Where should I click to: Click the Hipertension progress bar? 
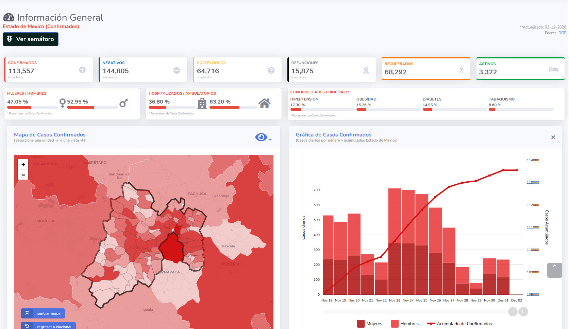pos(322,109)
